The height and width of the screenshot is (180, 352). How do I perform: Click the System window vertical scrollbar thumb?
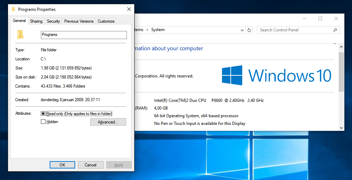click(341, 72)
